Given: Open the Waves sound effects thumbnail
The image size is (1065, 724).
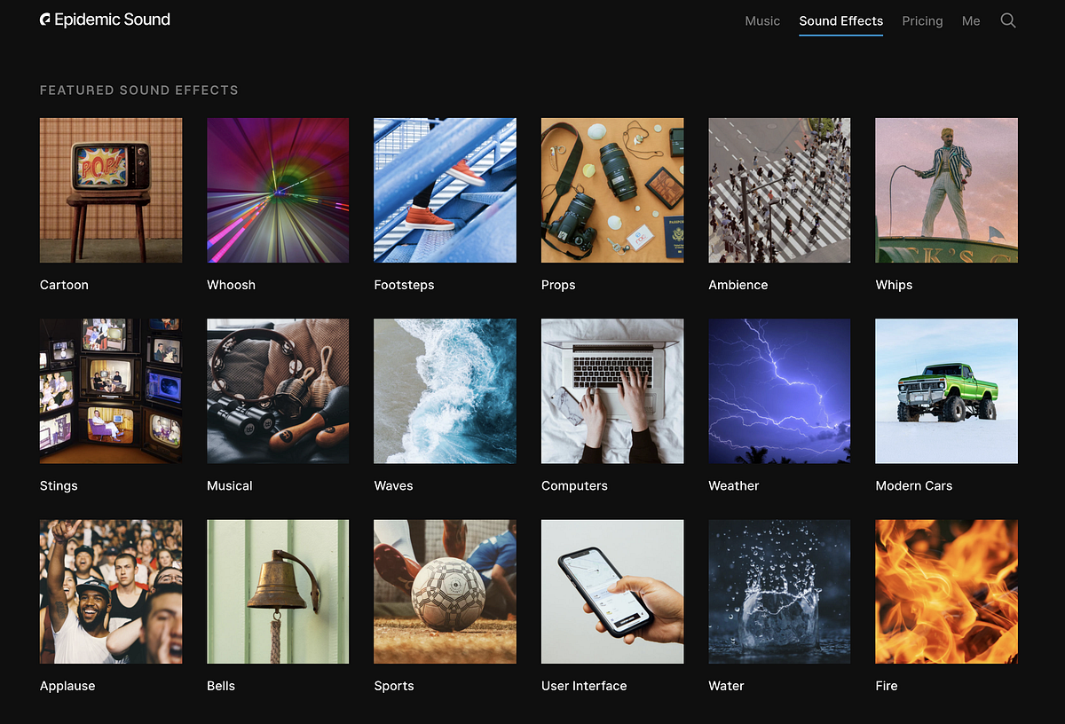Looking at the screenshot, I should click(x=445, y=390).
